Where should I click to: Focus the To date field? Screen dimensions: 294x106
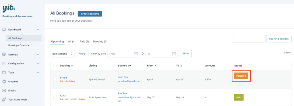pos(162,54)
